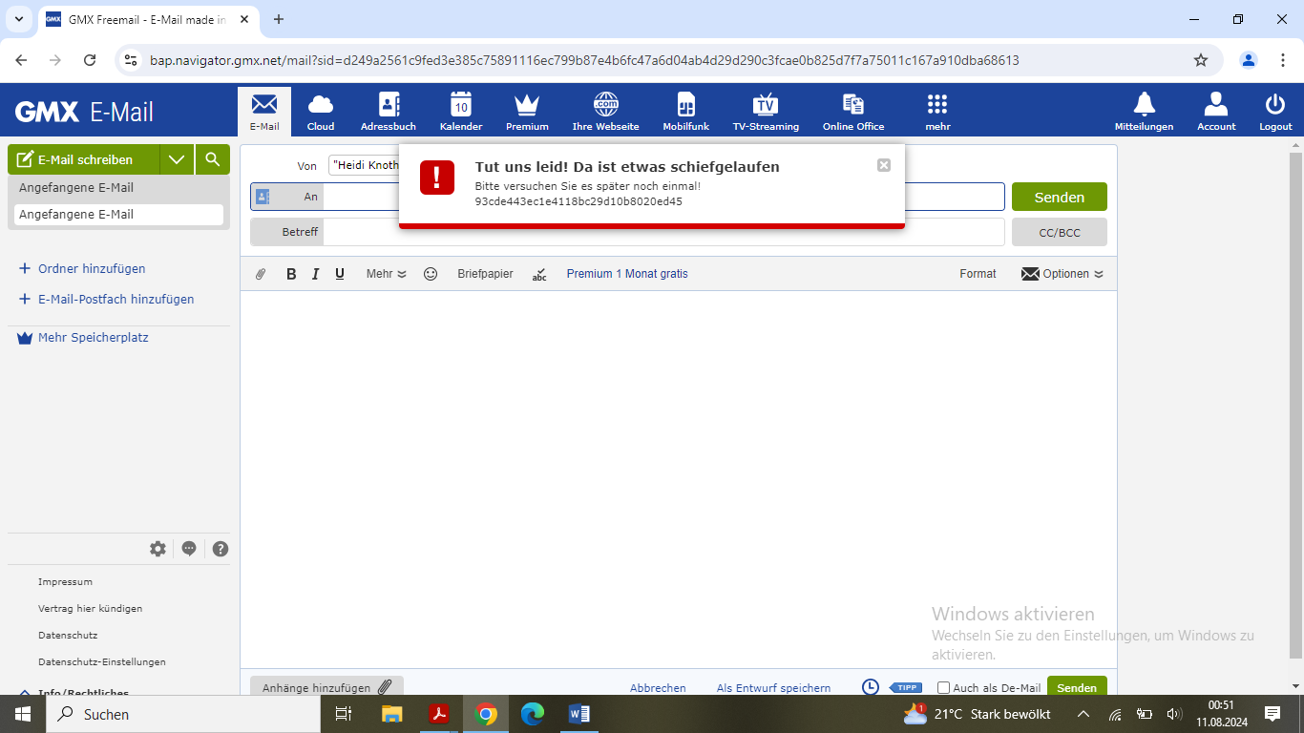Click the search magnifier button in sidebar

[213, 159]
